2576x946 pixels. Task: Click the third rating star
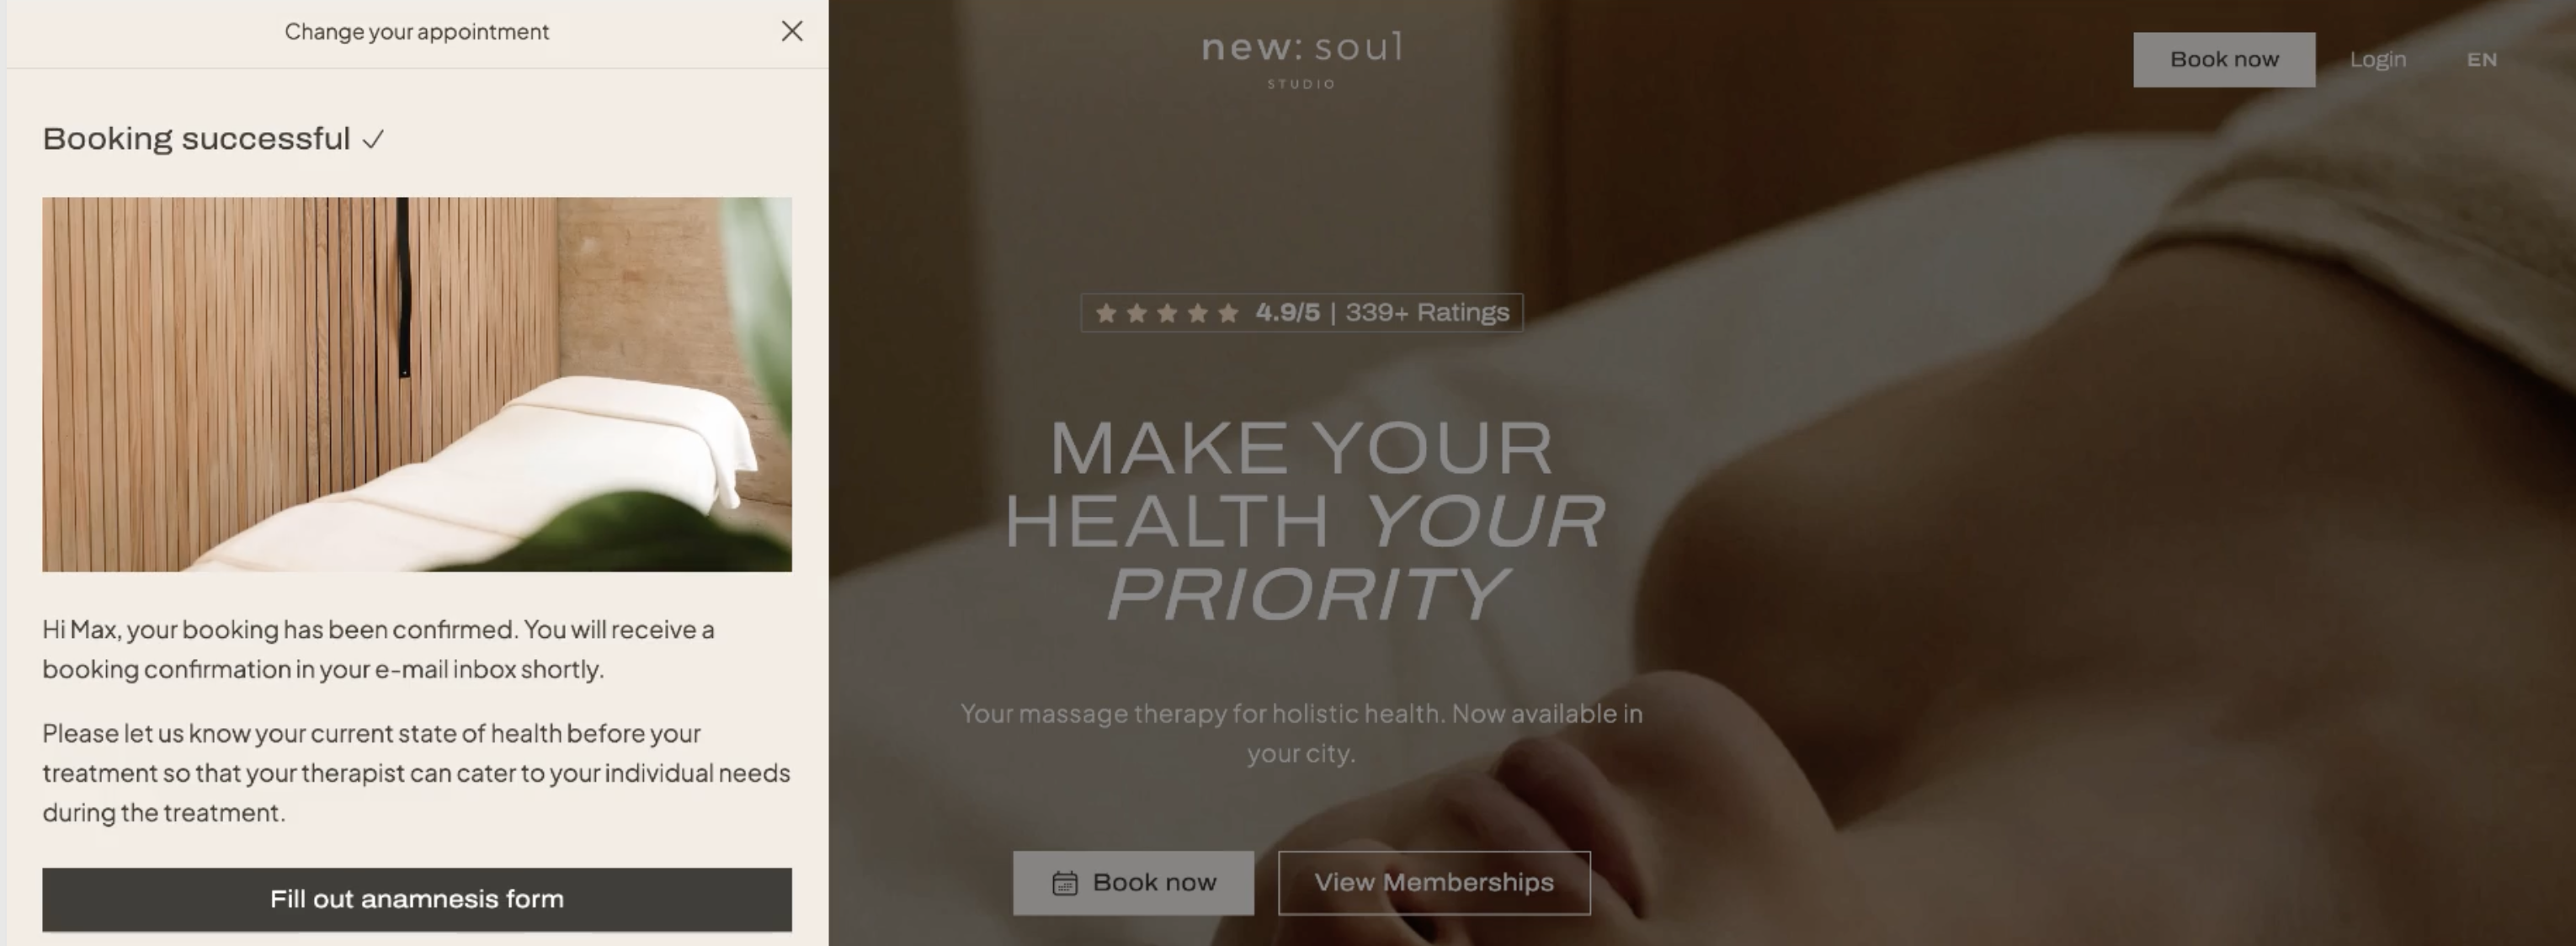click(x=1167, y=313)
